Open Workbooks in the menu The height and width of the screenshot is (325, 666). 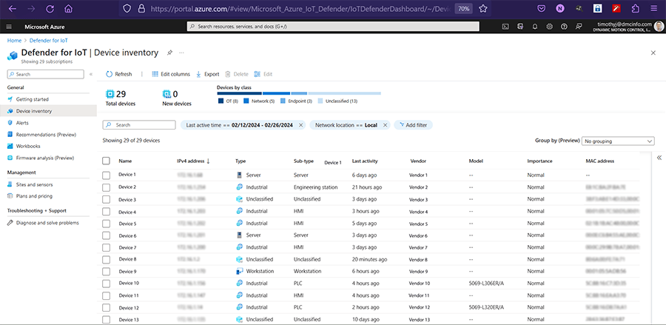coord(28,146)
